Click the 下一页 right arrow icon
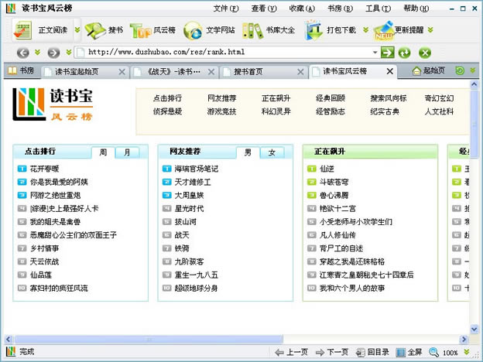 [320, 352]
